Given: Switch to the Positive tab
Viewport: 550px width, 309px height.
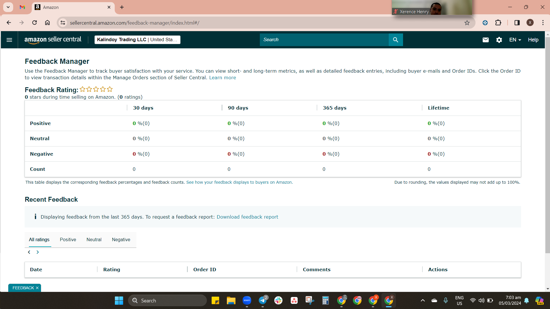Looking at the screenshot, I should click(x=68, y=240).
